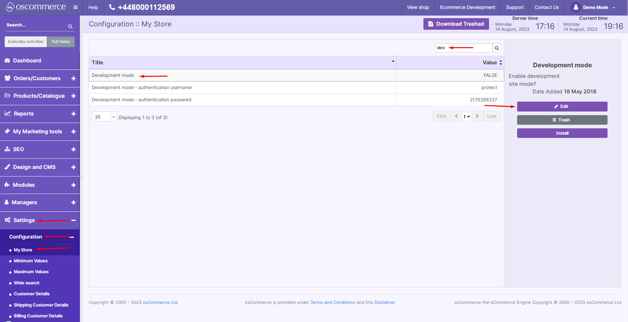
Task: Click the Settings gears icon
Action: [x=7, y=220]
